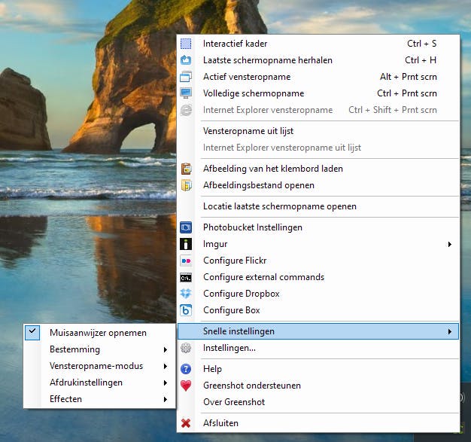The width and height of the screenshot is (471, 442).
Task: Select Configure Box
Action: [318, 310]
